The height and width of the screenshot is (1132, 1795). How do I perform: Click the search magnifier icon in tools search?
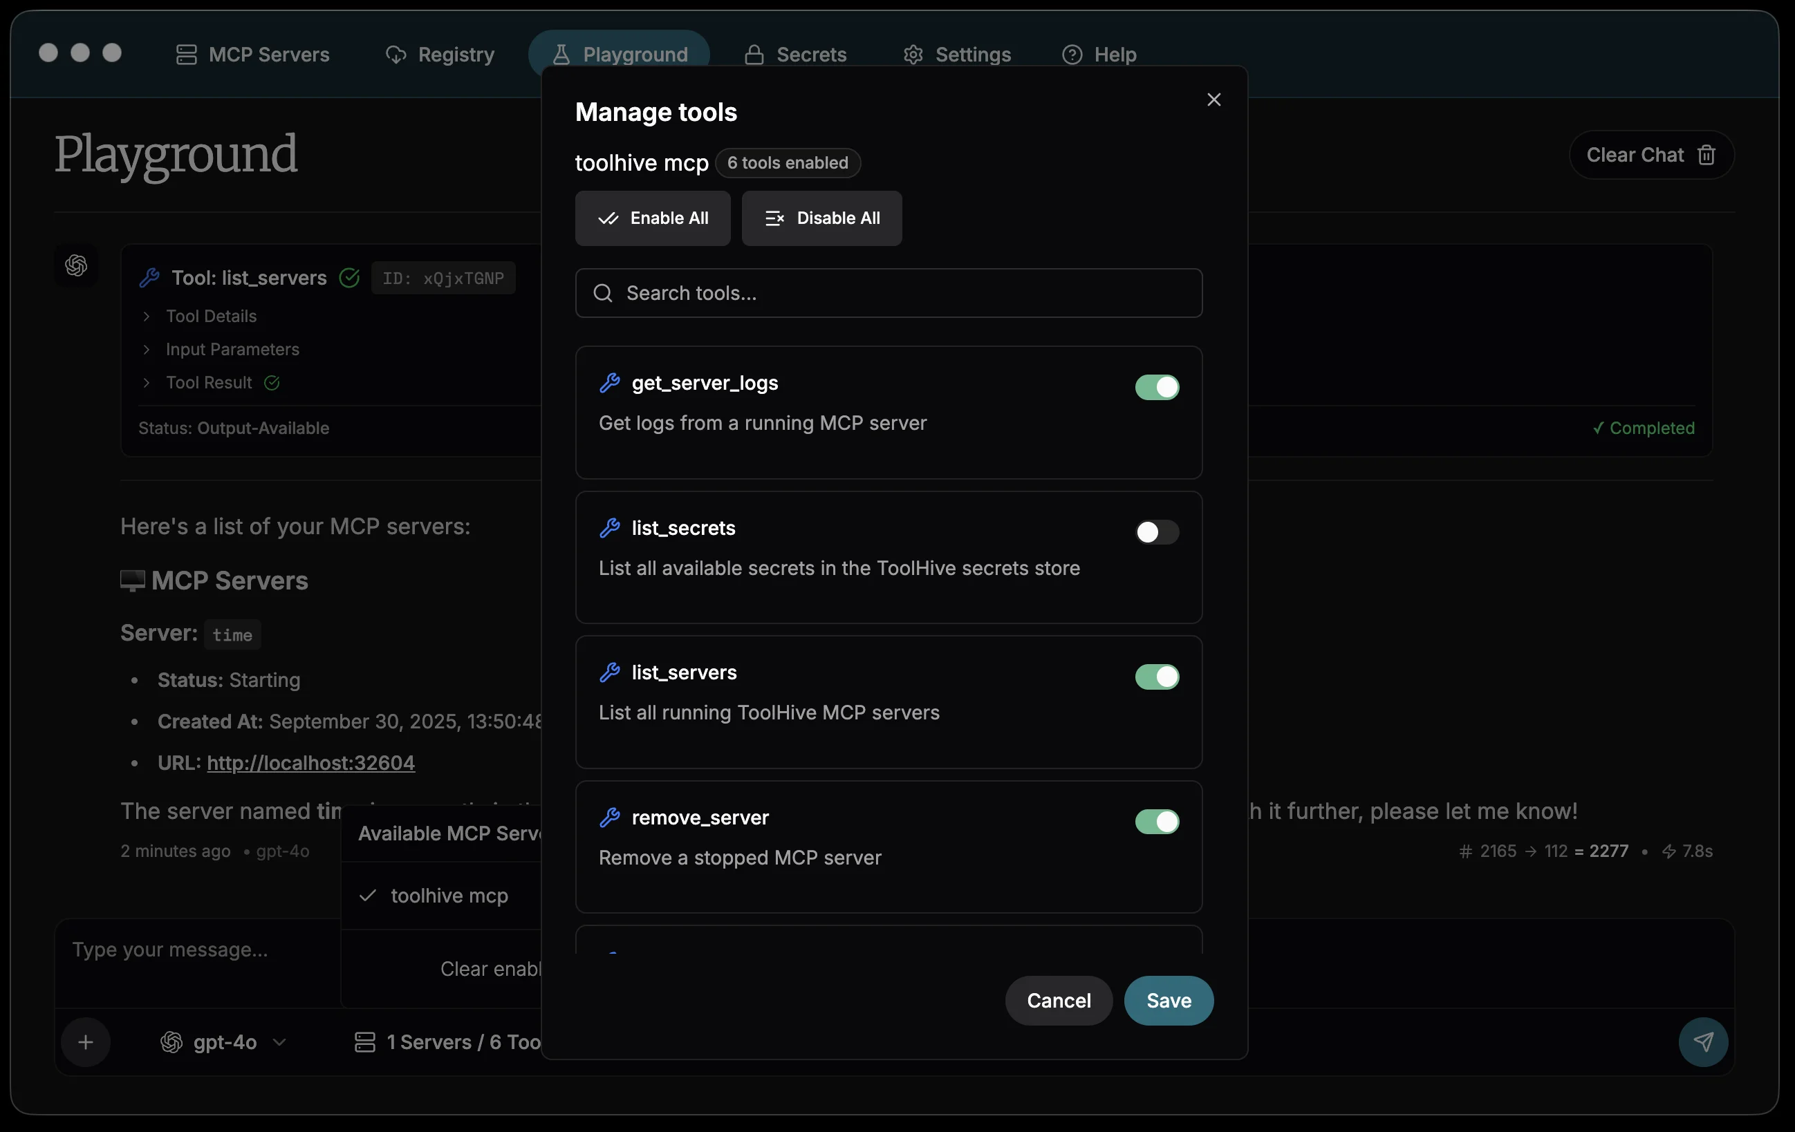tap(602, 293)
